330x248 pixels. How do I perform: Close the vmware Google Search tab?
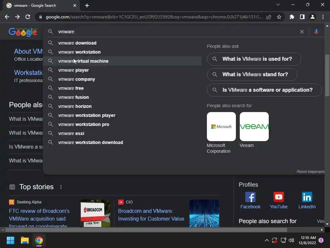pos(75,5)
